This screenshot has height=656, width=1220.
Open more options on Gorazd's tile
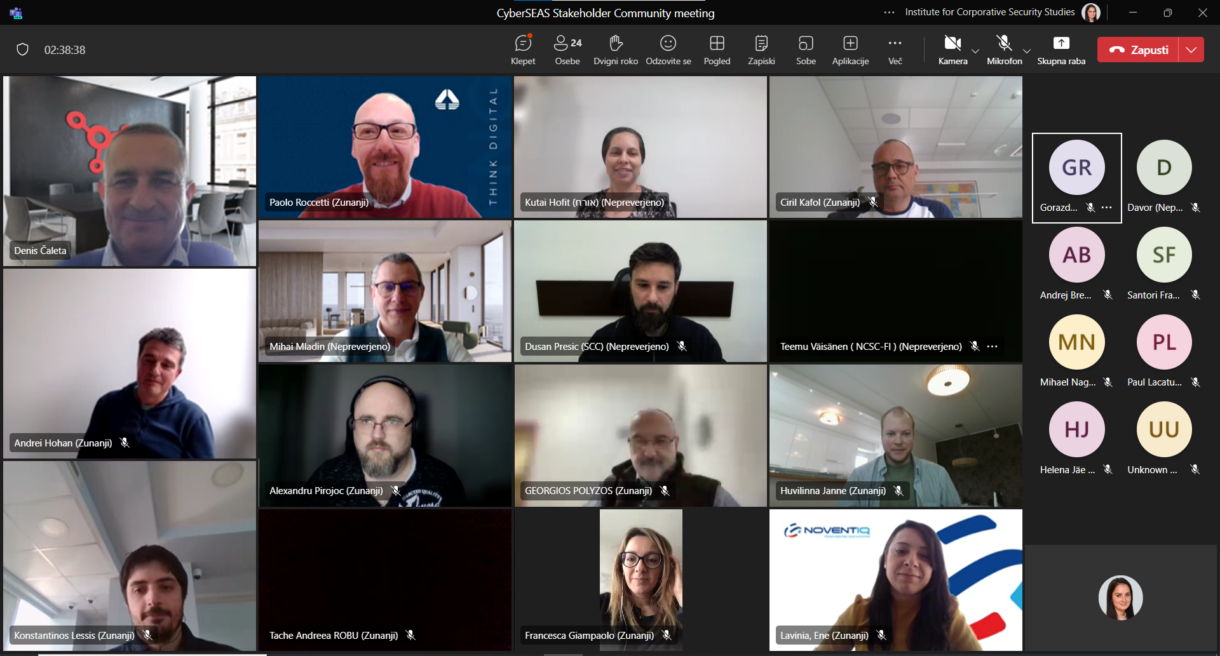pos(1107,208)
